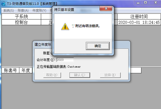Select the 注册时间 column header
Image resolution: width=161 pixels, height=109 pixels.
pos(139,16)
